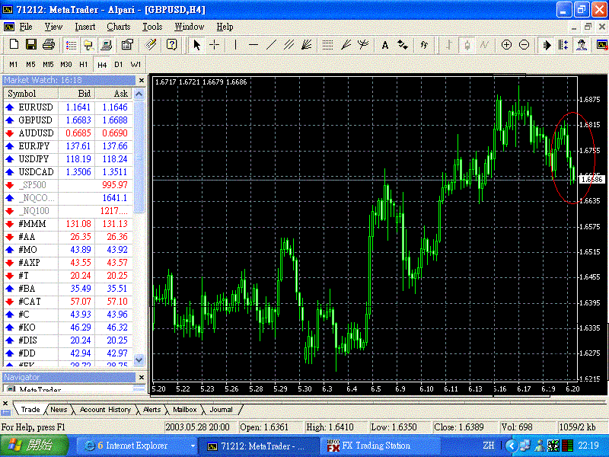
Task: Toggle the chart auto-scroll button
Action: (x=547, y=45)
